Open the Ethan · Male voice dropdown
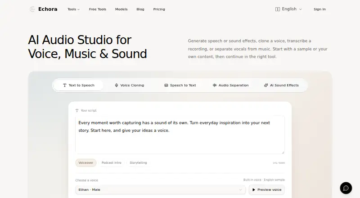This screenshot has height=198, width=360. (160, 190)
